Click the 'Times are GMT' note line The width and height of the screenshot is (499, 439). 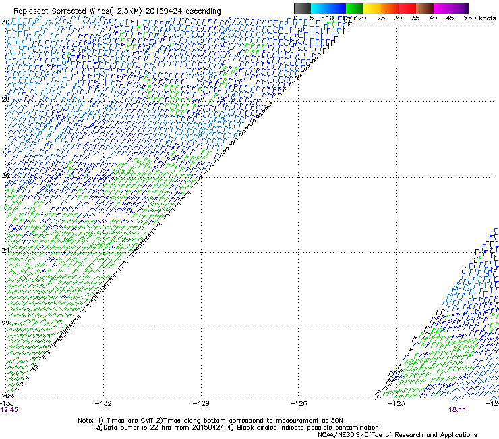(210, 421)
